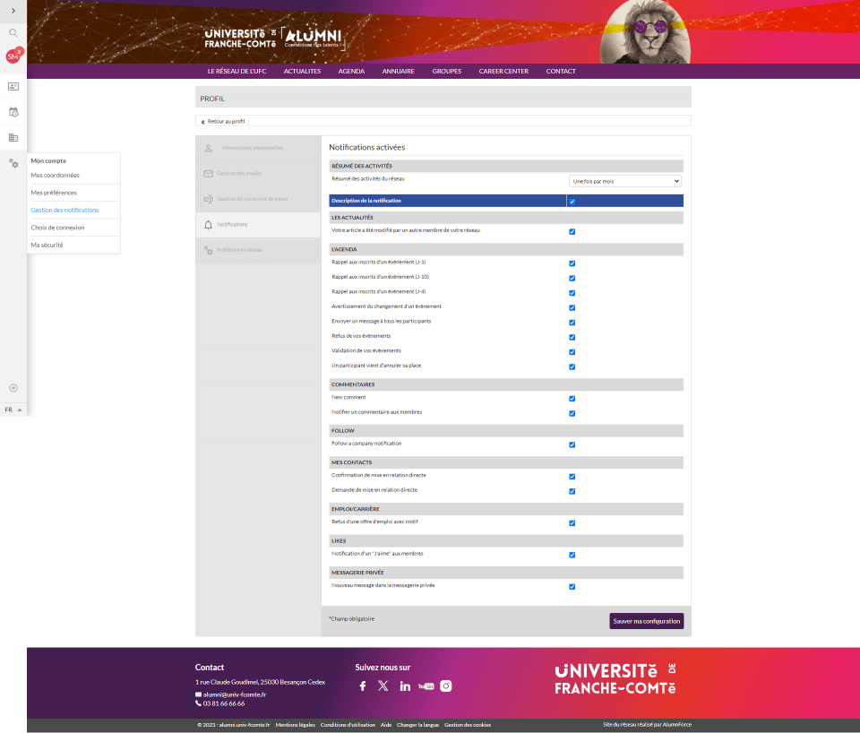Open the Facebook icon in footer

[x=363, y=686]
